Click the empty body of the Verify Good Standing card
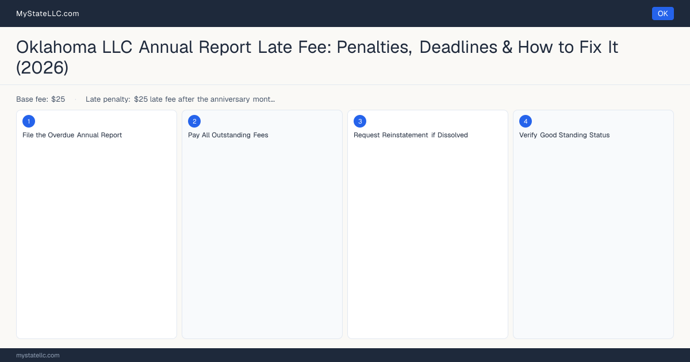The width and height of the screenshot is (690, 362). (593, 238)
